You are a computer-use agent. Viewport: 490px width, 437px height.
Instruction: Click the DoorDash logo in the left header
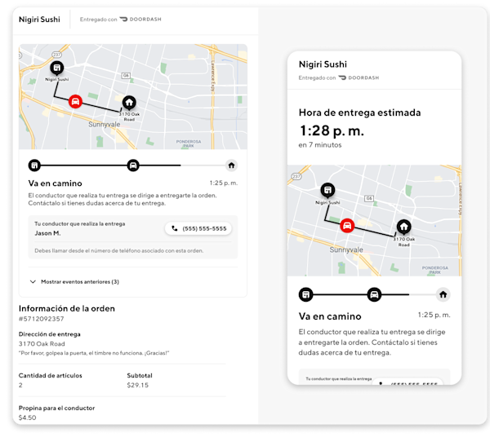(140, 20)
